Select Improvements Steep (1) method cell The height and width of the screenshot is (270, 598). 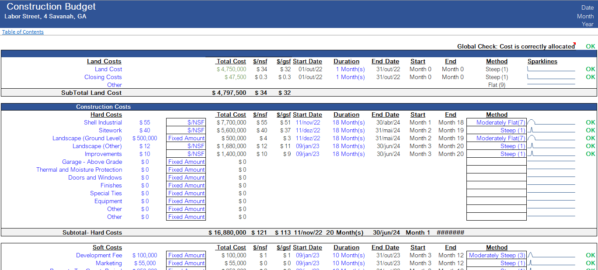[x=497, y=154]
